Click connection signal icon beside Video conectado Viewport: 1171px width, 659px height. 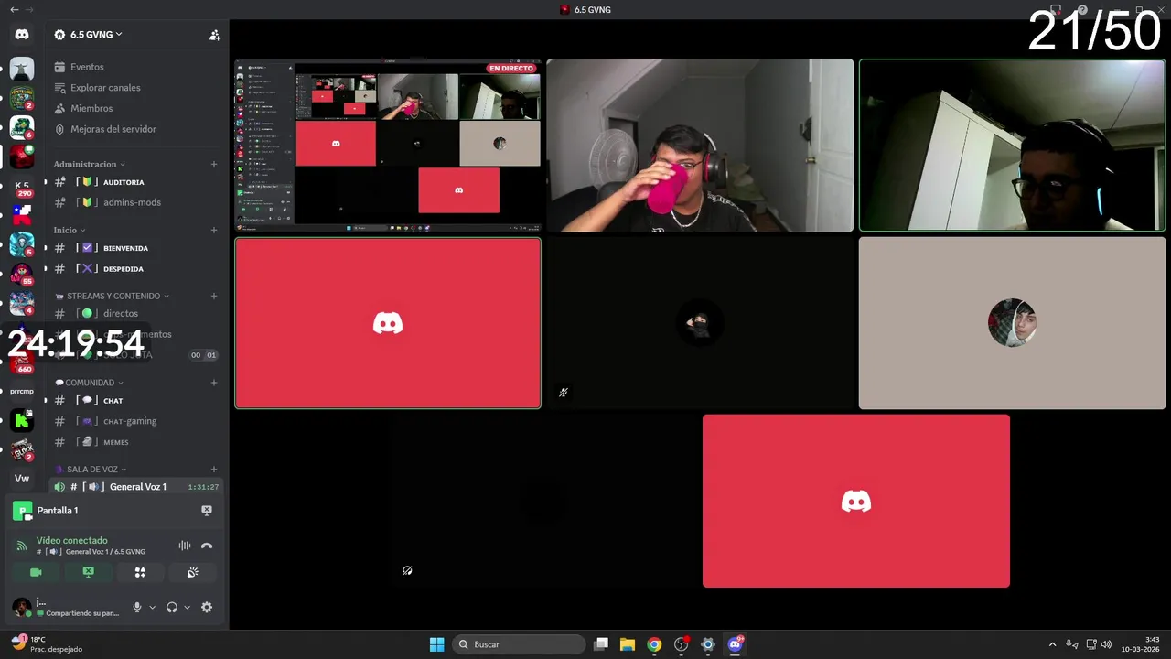pyautogui.click(x=22, y=546)
